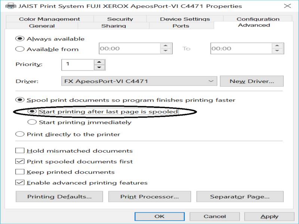Close the printer Properties dialog
This screenshot has height=224, width=299.
point(287,6)
